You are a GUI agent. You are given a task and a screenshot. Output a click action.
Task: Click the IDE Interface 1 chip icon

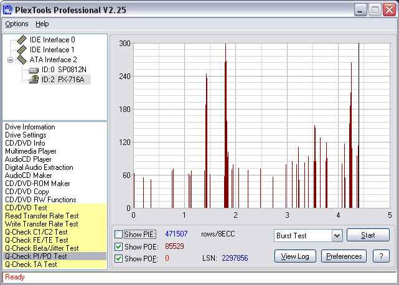point(22,50)
